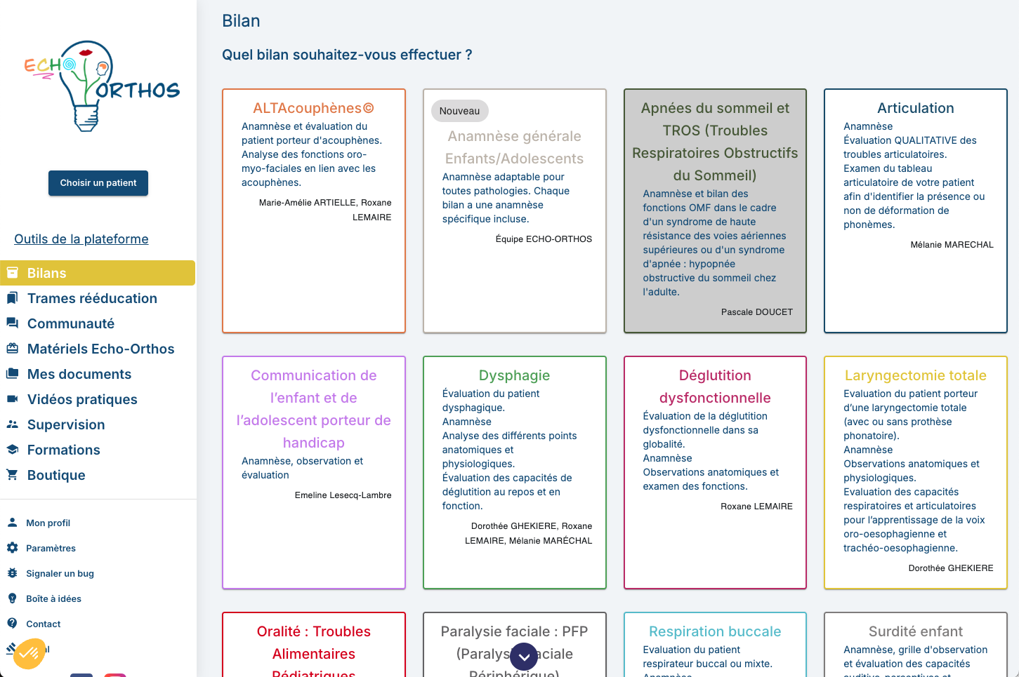
Task: Open Matériels Echo-Orthos menu item
Action: click(x=100, y=349)
